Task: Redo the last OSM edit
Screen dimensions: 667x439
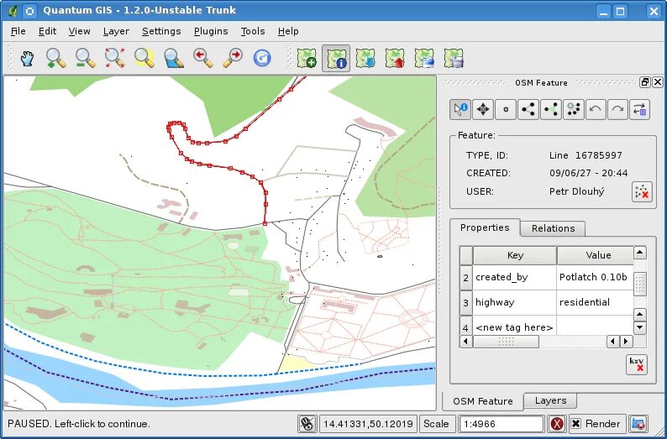Action: tap(617, 109)
